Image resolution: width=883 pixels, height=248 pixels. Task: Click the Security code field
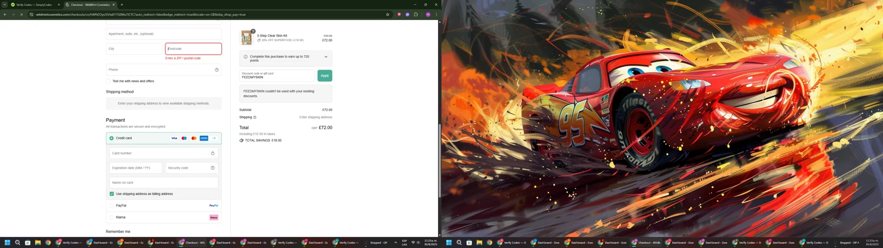(x=192, y=168)
